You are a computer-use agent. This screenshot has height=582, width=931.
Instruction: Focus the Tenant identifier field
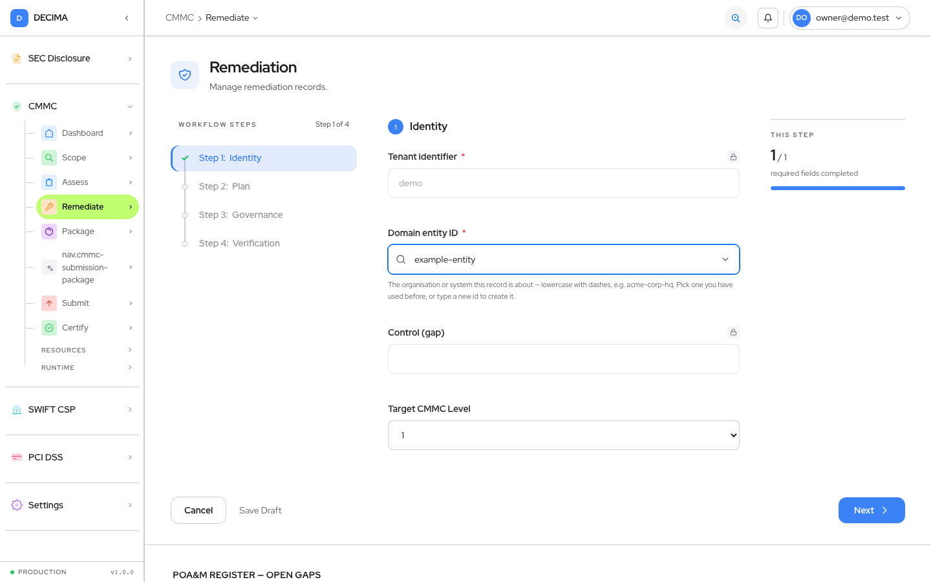pyautogui.click(x=564, y=183)
